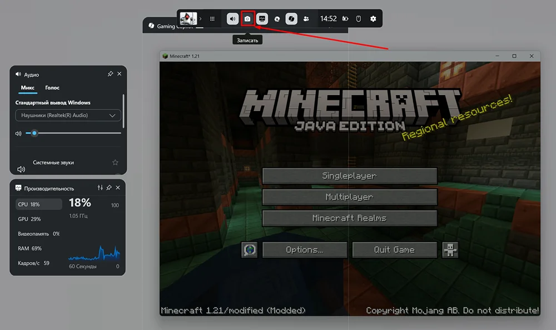
Task: Switch to the Голос tab in Audio
Action: tap(52, 88)
